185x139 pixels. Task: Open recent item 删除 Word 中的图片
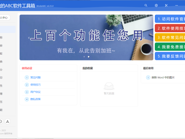(x=163, y=78)
